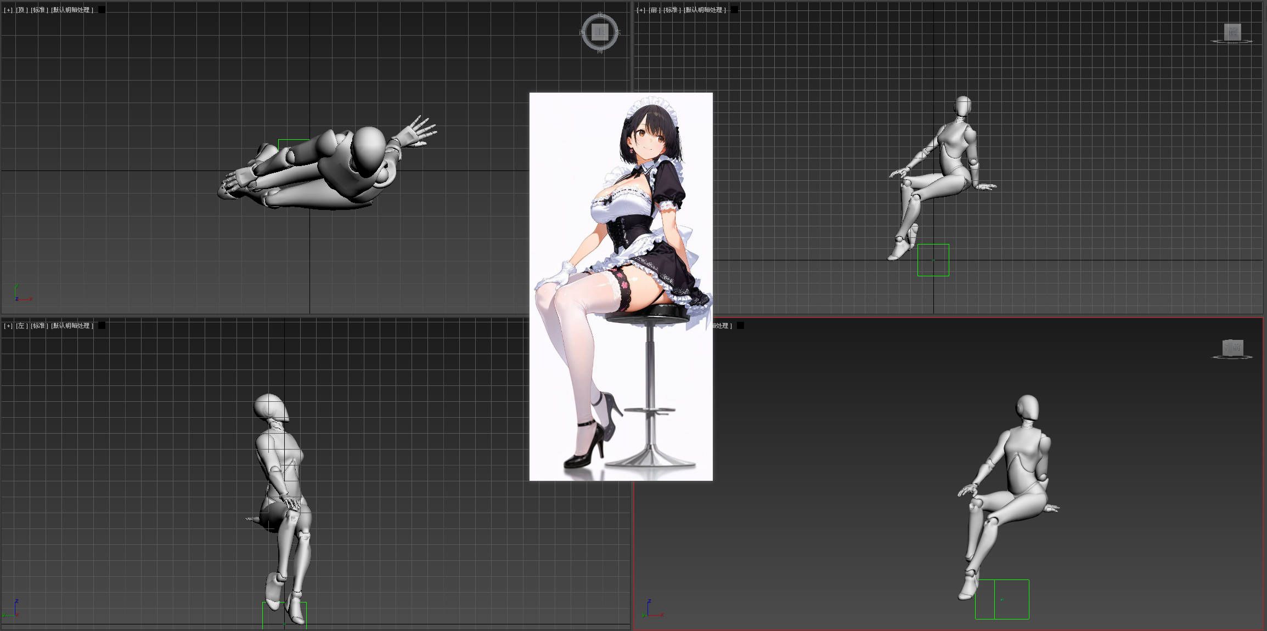The height and width of the screenshot is (631, 1267).
Task: Open [默认明暗处理] menu in Top viewport
Action: 72,10
